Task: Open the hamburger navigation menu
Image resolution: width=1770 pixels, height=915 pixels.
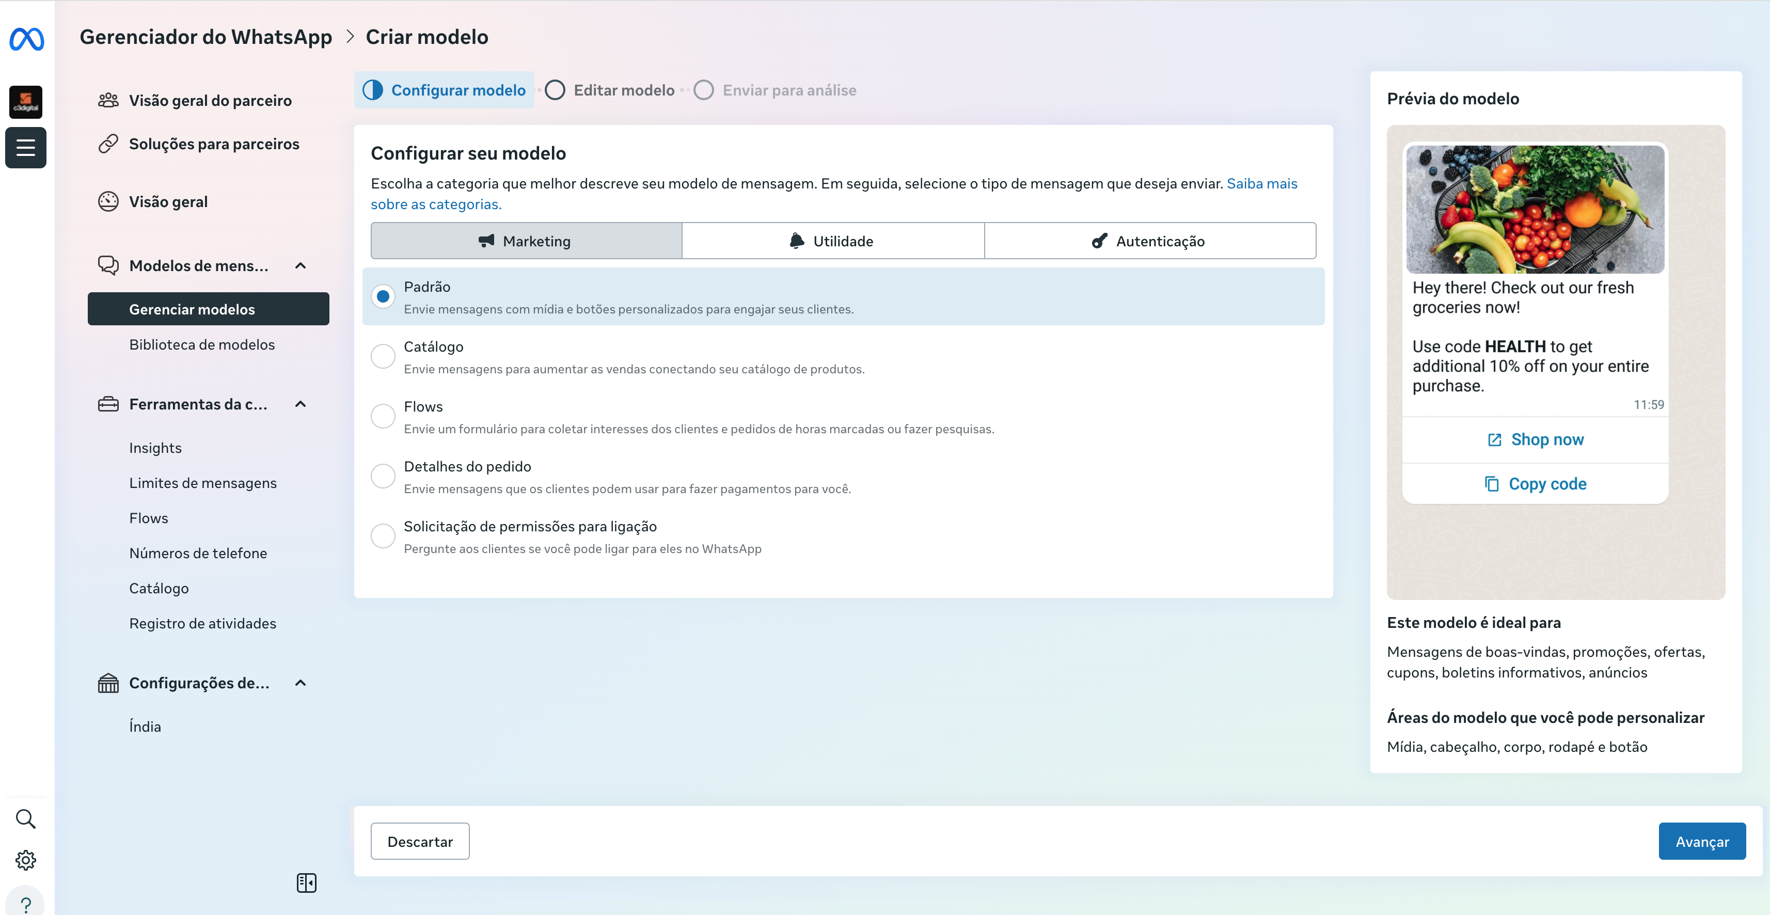Action: [x=25, y=147]
